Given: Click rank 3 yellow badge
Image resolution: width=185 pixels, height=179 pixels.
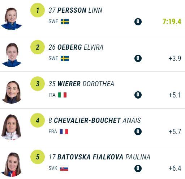Looking at the screenshot, I should 38,84.
